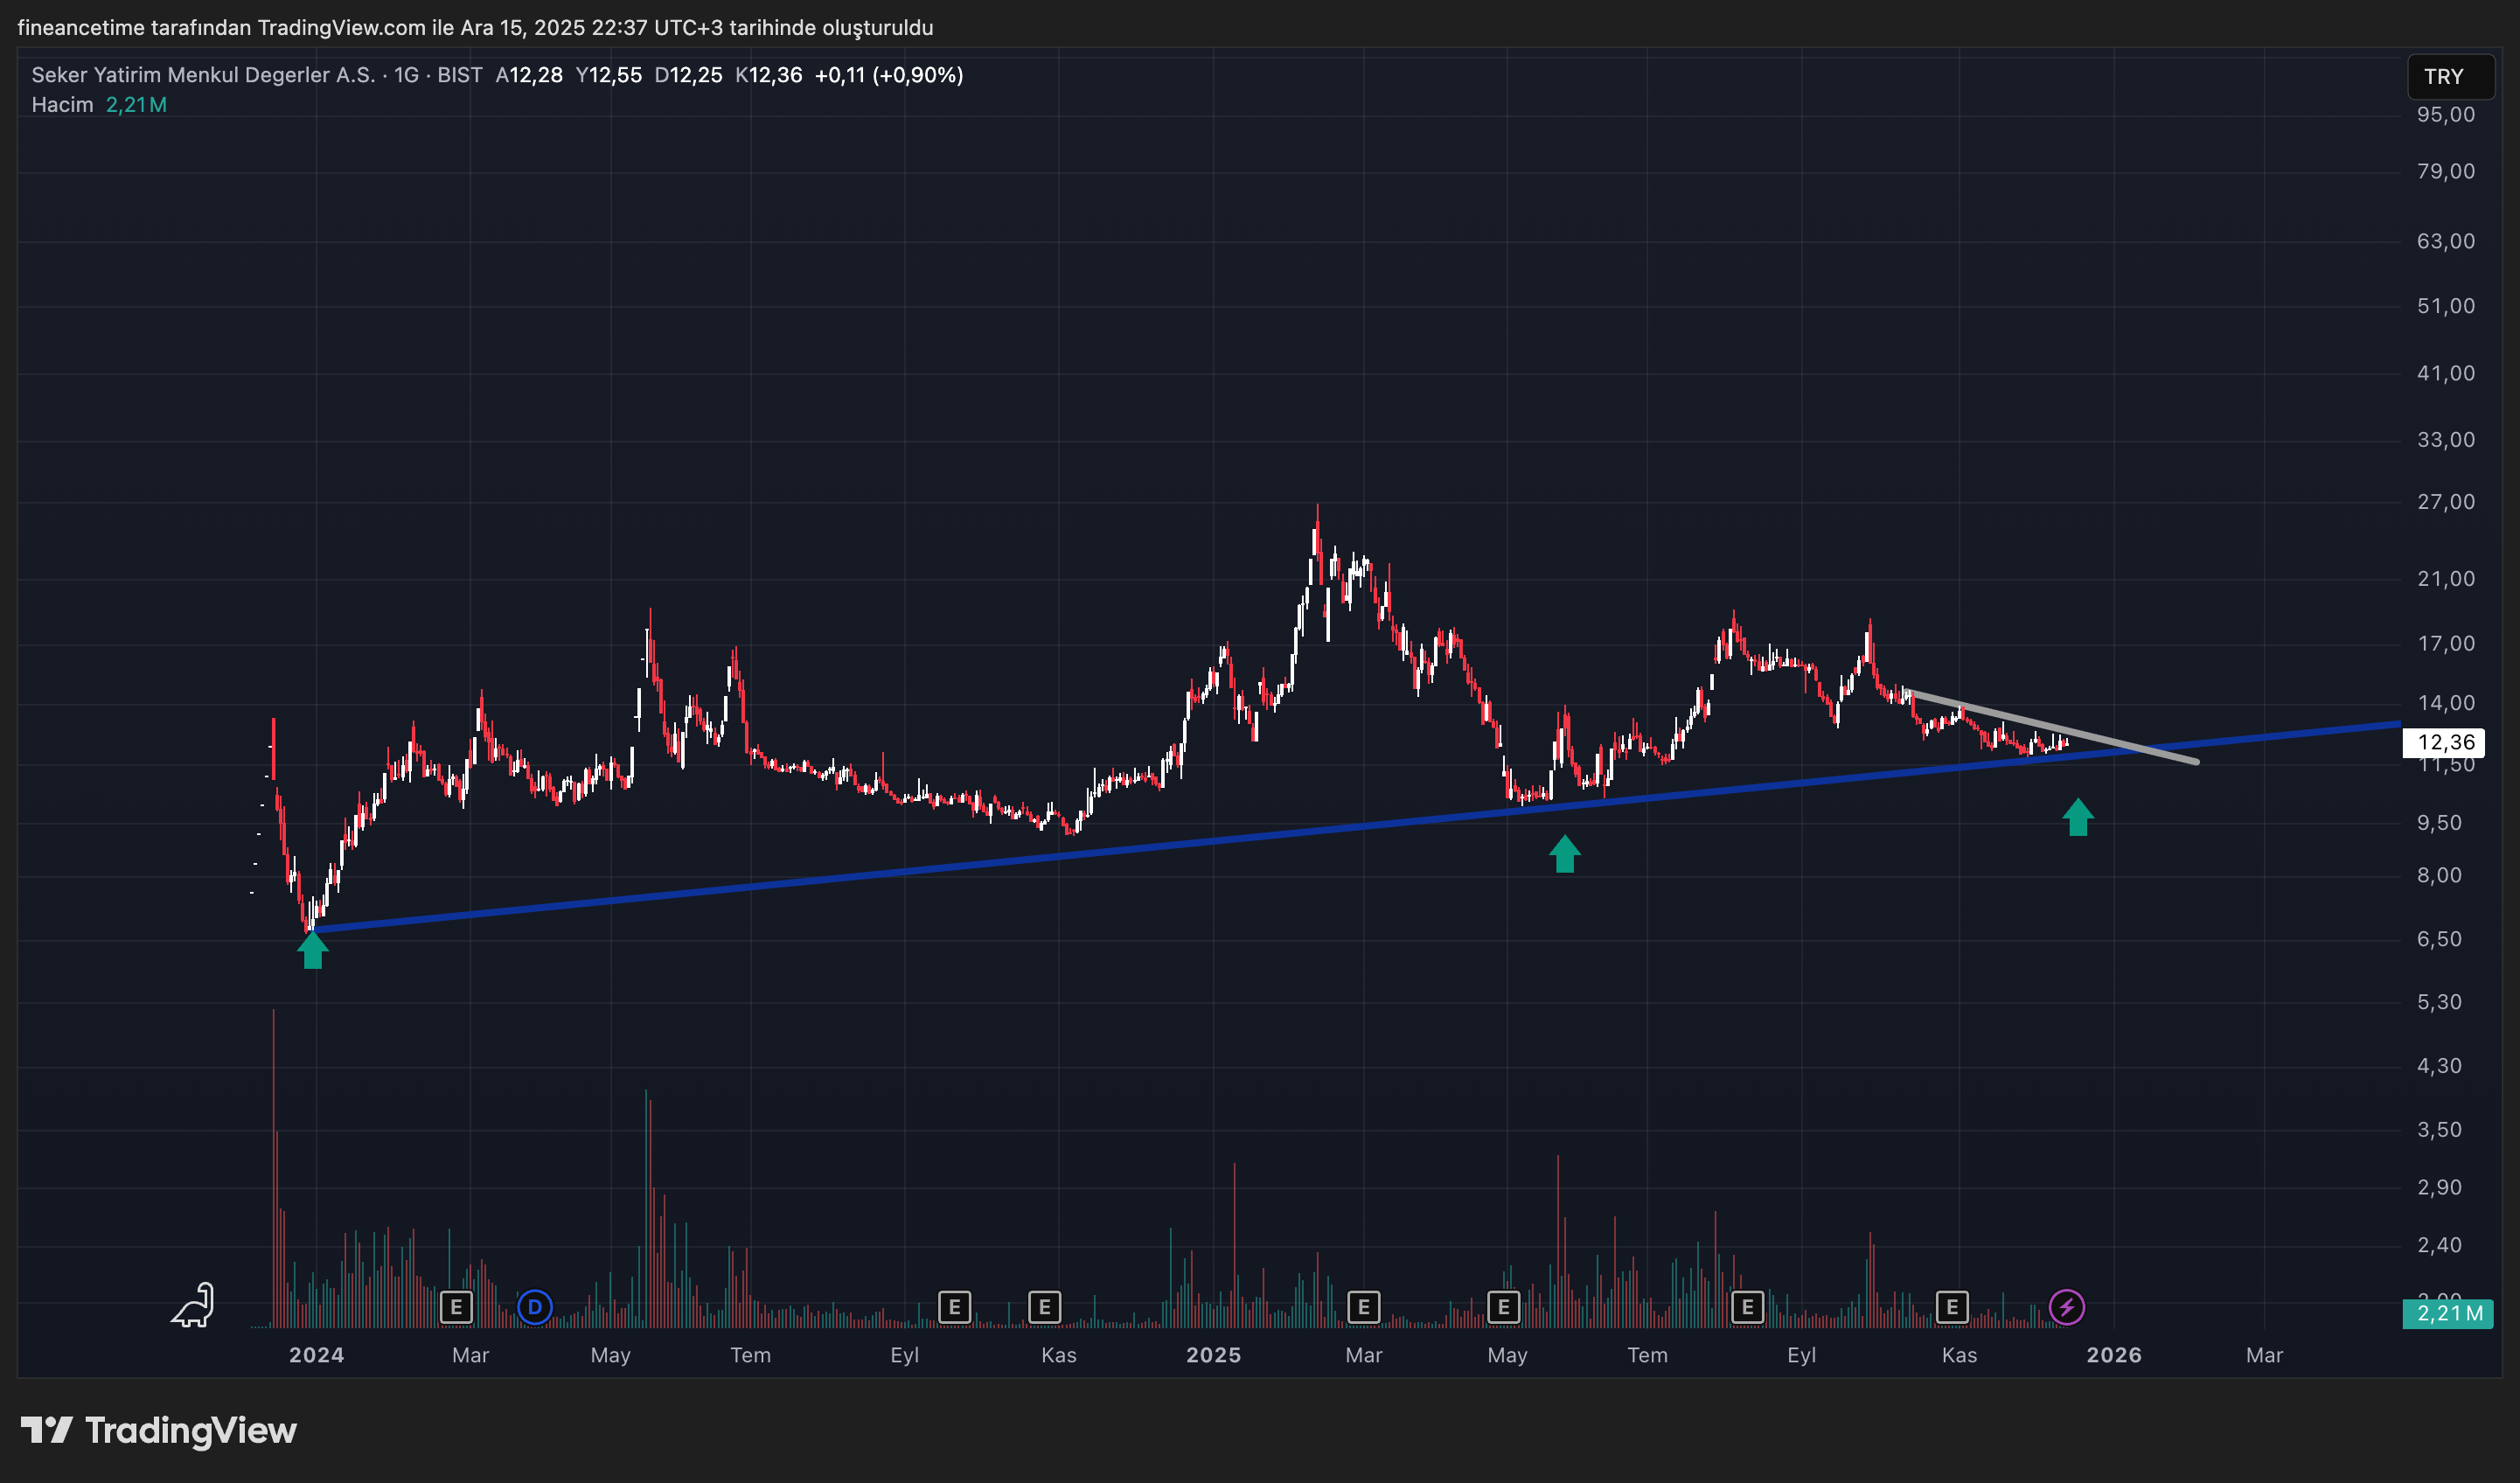Click the Hacim volume indicator label
This screenshot has height=1483, width=2520.
[62, 105]
